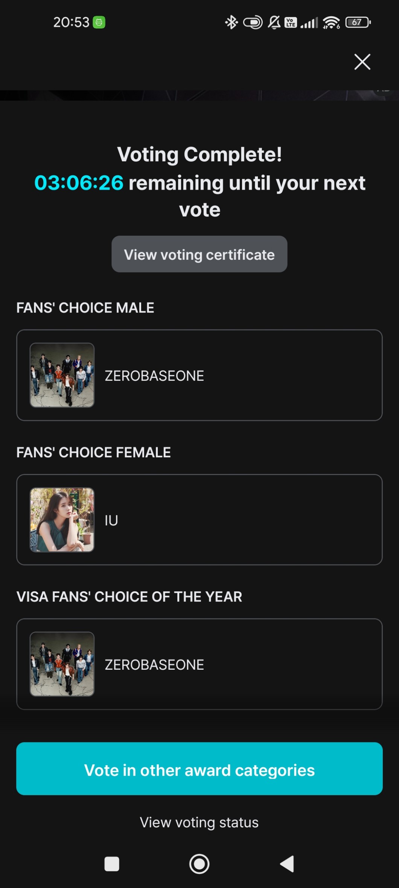Tap ZEROBASEONE thumbnail under Fans' Choice Male
Image resolution: width=399 pixels, height=888 pixels.
point(62,375)
